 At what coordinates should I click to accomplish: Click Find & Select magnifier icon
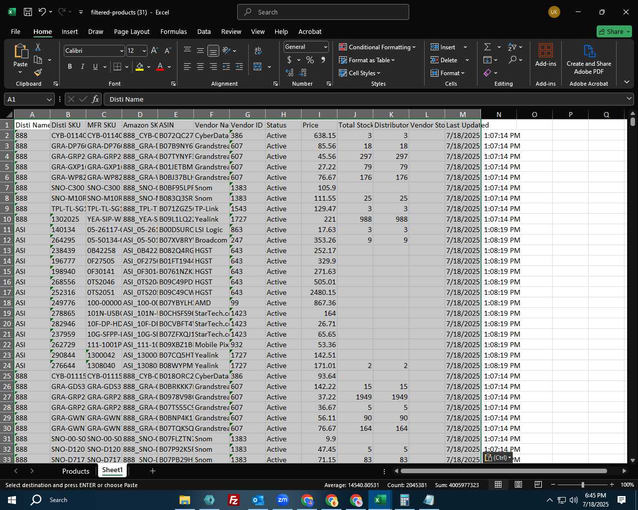(x=512, y=60)
